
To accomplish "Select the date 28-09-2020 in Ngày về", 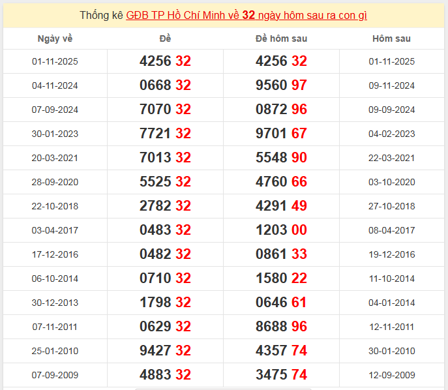I will pos(55,182).
